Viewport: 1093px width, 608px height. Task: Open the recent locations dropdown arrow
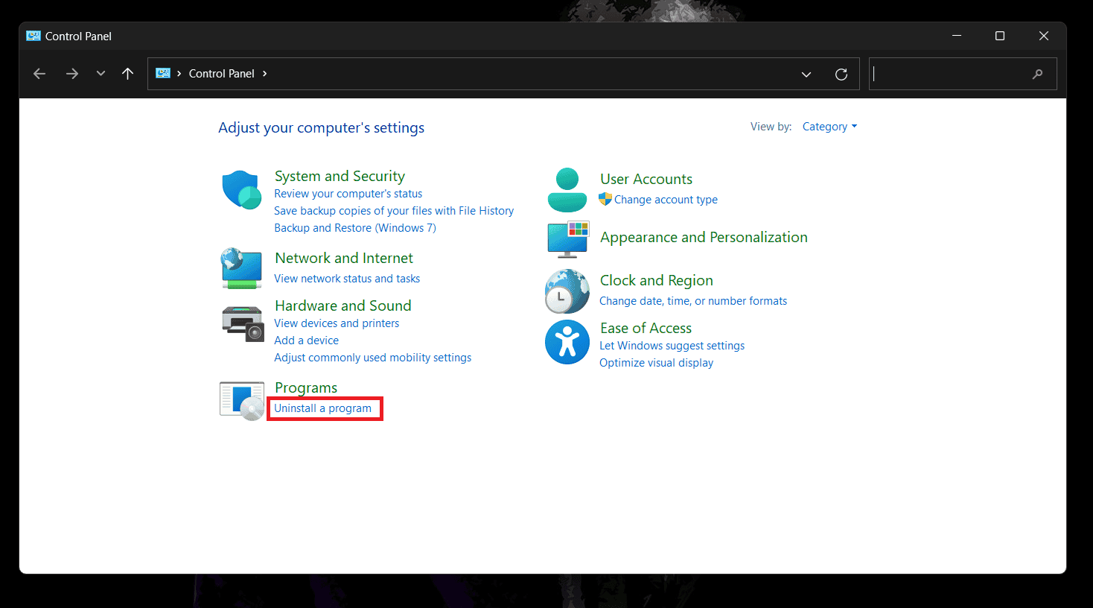(x=101, y=74)
